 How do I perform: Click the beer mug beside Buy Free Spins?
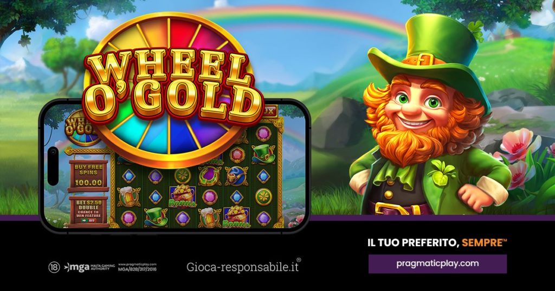(x=129, y=197)
